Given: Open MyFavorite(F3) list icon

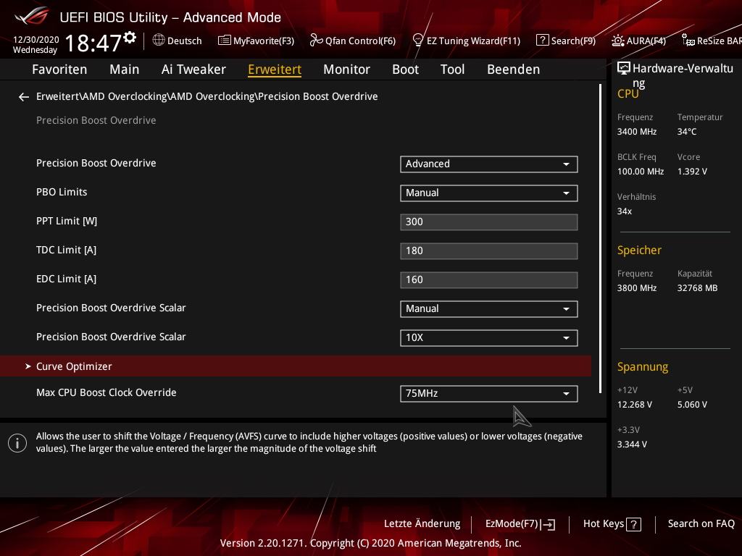Looking at the screenshot, I should coord(225,41).
